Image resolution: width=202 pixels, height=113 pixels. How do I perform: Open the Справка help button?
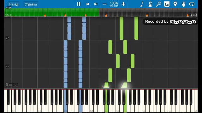(31, 4)
